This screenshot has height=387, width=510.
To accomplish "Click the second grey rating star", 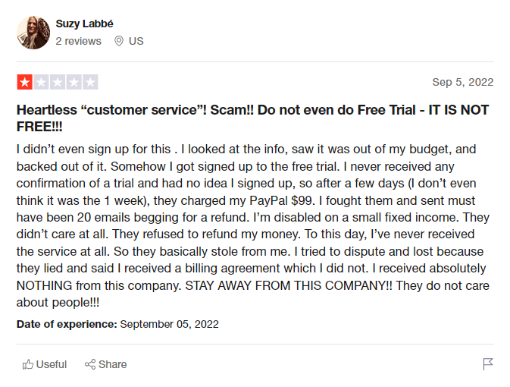I will pyautogui.click(x=41, y=82).
